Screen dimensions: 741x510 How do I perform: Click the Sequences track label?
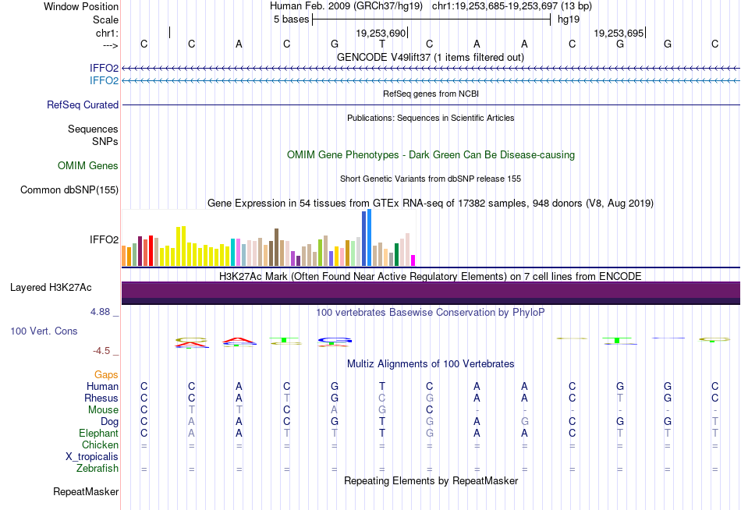pyautogui.click(x=93, y=129)
